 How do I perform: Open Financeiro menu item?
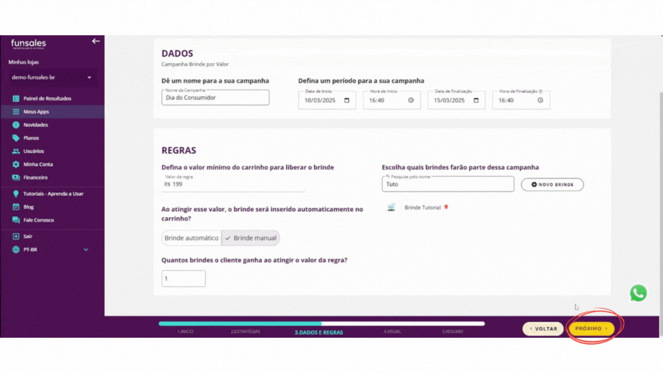coord(36,177)
